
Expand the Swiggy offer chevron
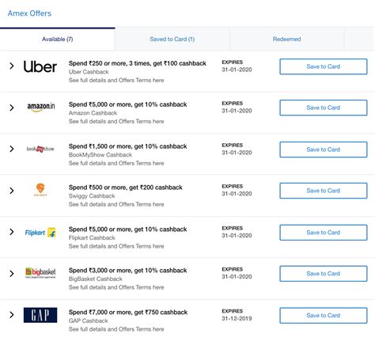(12, 191)
